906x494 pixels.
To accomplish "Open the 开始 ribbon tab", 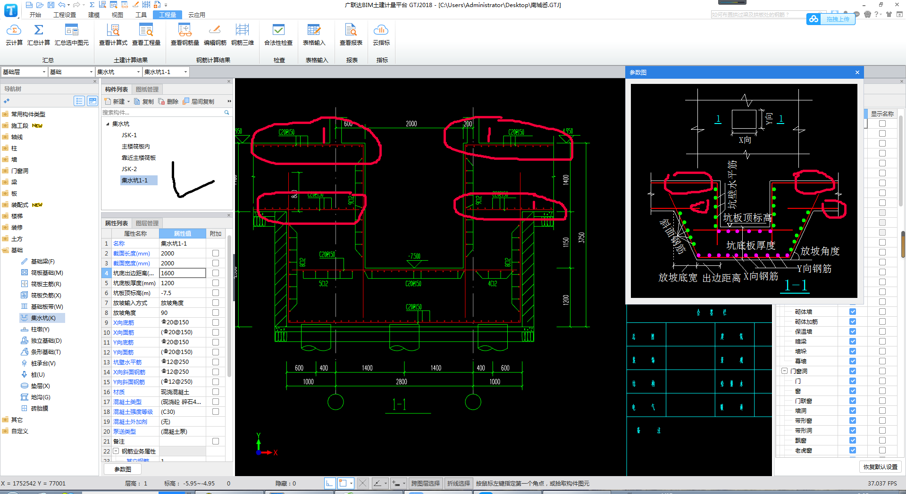I will (x=35, y=15).
